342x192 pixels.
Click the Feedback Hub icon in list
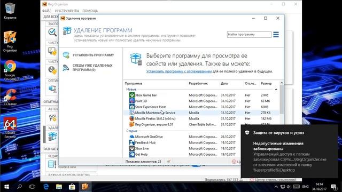(132, 142)
